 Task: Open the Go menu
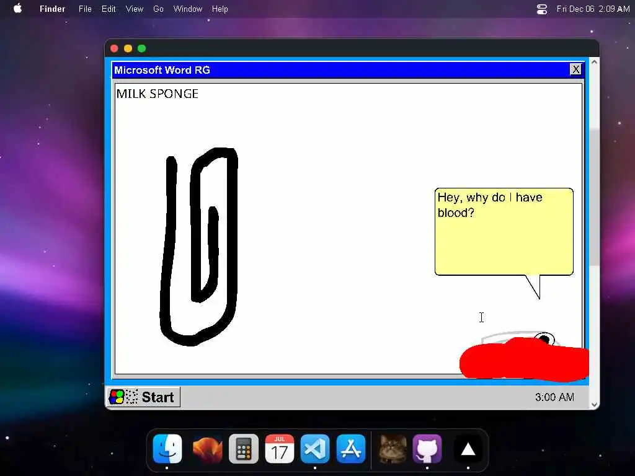(158, 9)
